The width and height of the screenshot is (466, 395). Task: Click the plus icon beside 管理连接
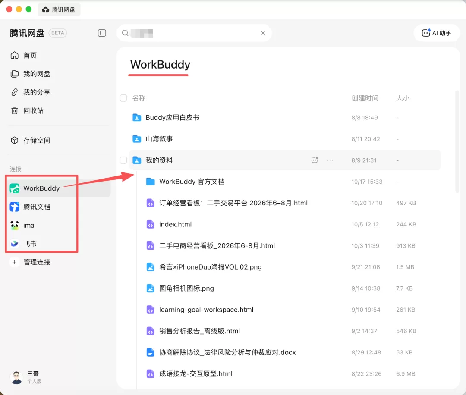[x=14, y=262]
